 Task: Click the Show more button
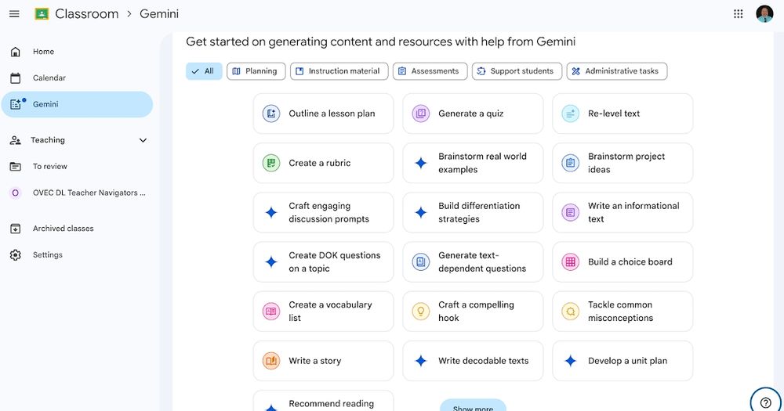pyautogui.click(x=473, y=406)
